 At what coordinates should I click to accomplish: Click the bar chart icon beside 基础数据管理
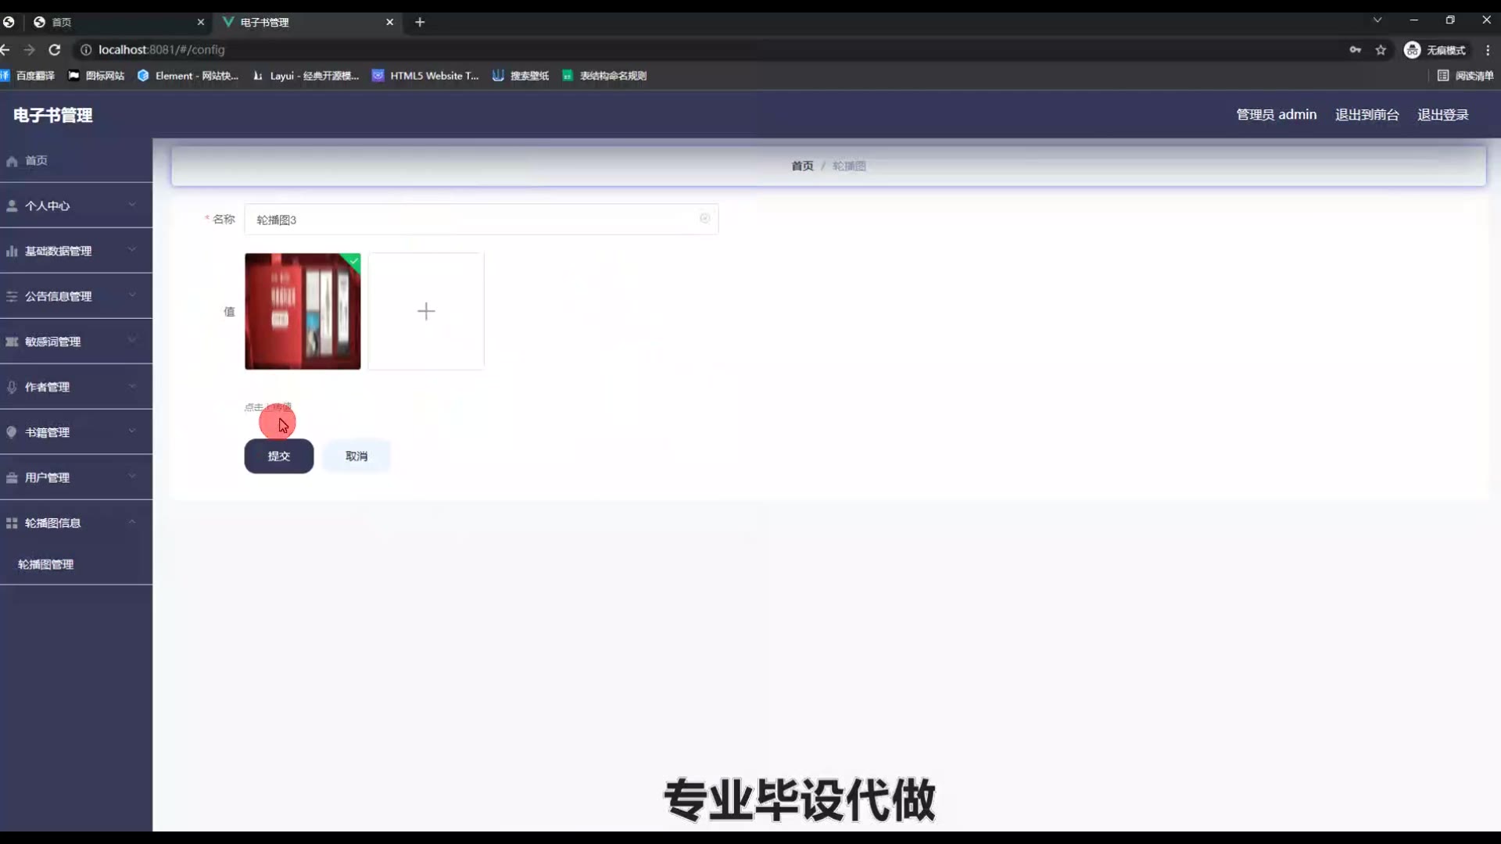12,251
